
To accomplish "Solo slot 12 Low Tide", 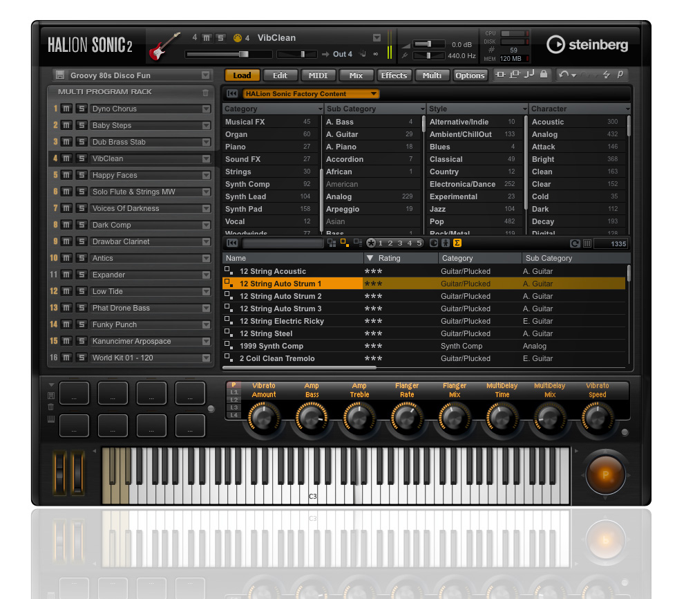I will [x=82, y=291].
